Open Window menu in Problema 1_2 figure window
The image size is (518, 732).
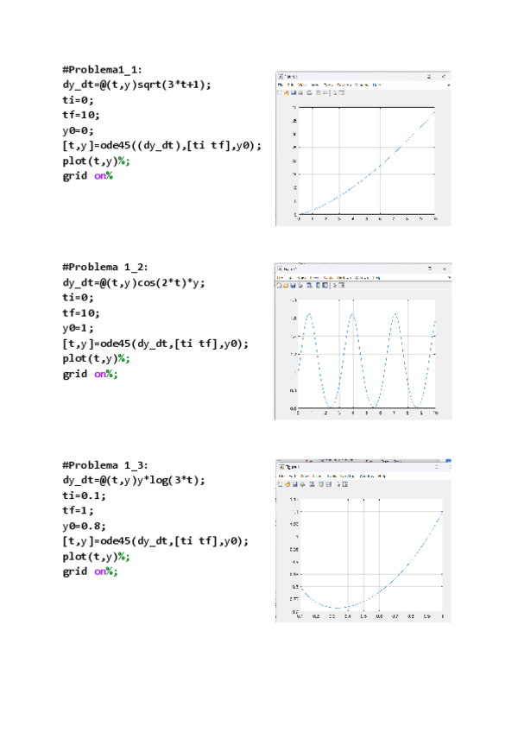(x=362, y=277)
